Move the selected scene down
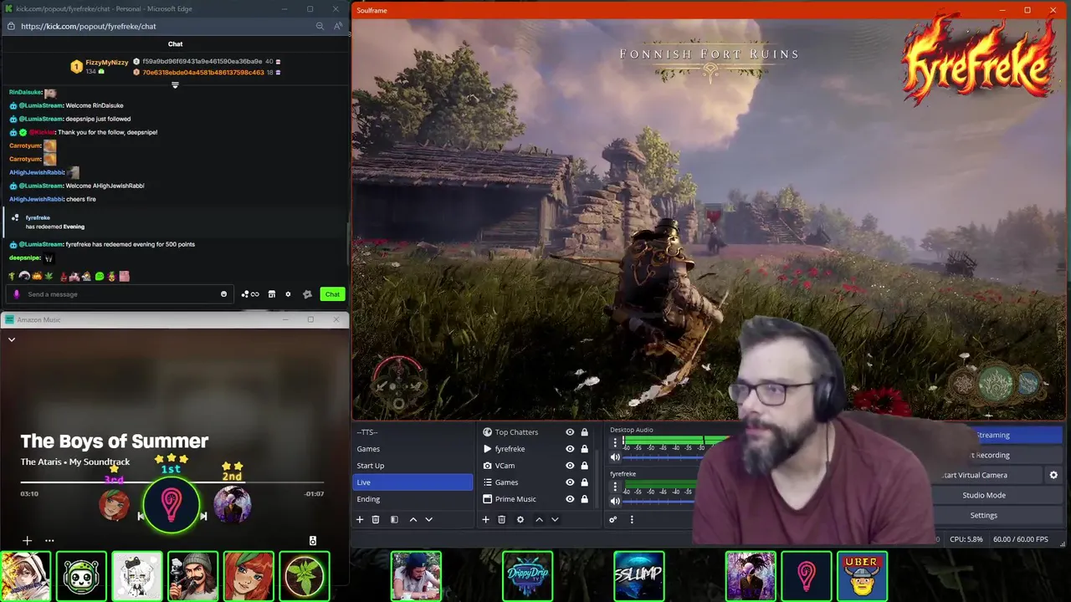Viewport: 1071px width, 602px height. [x=428, y=519]
